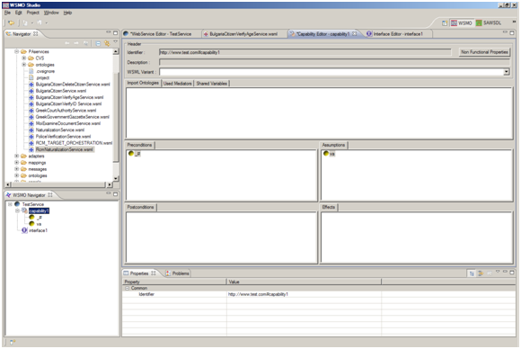This screenshot has width=521, height=349.
Task: Collapse the Common property category
Action: tap(127, 288)
